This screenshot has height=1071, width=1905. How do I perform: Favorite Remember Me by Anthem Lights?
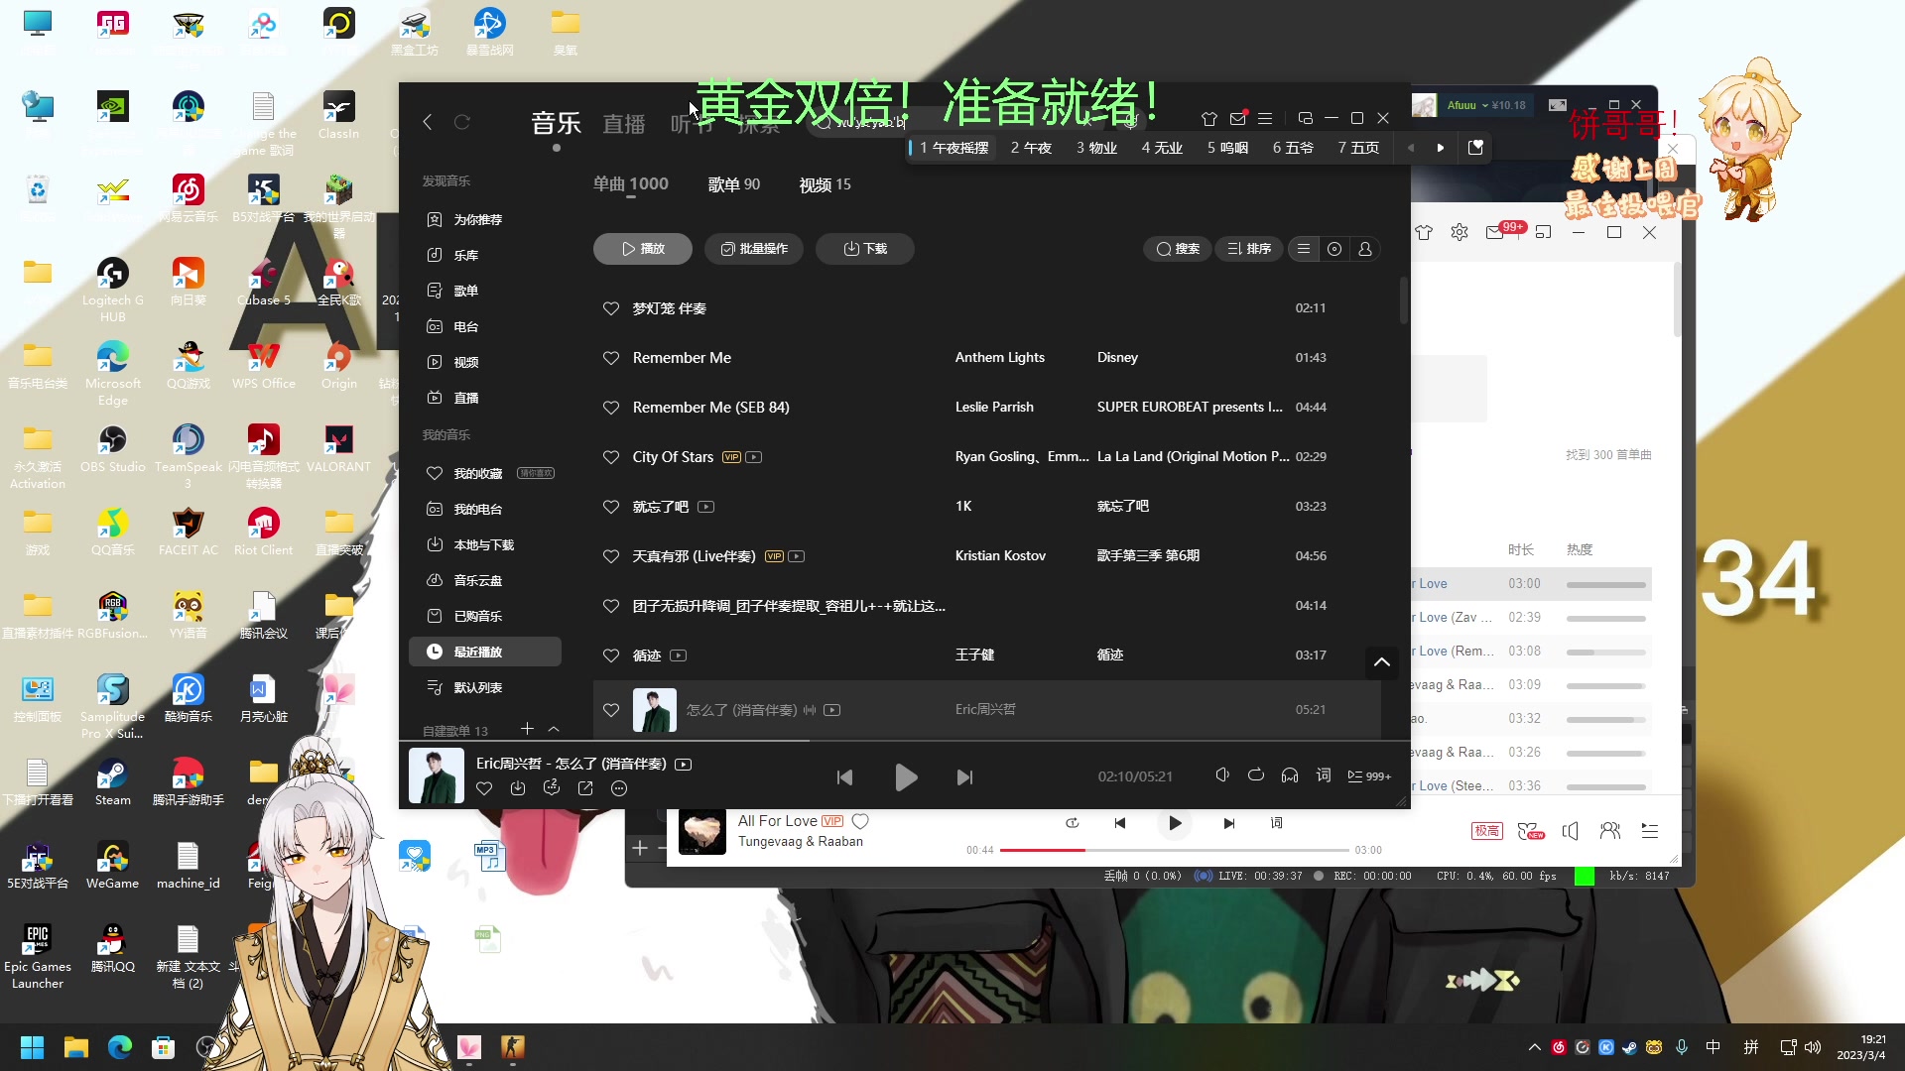click(x=611, y=358)
